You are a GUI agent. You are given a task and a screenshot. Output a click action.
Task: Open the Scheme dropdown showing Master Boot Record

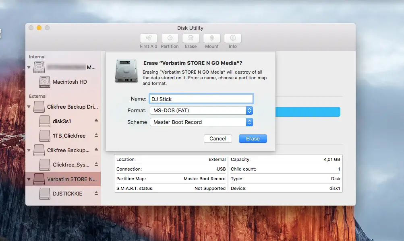click(x=201, y=122)
